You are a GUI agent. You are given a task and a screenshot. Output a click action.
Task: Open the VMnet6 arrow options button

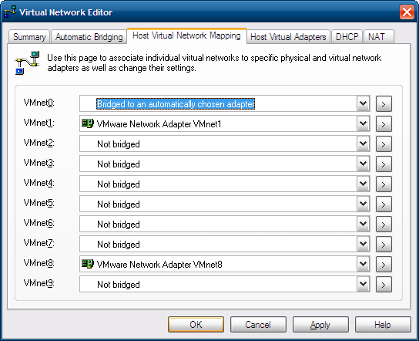click(x=384, y=225)
